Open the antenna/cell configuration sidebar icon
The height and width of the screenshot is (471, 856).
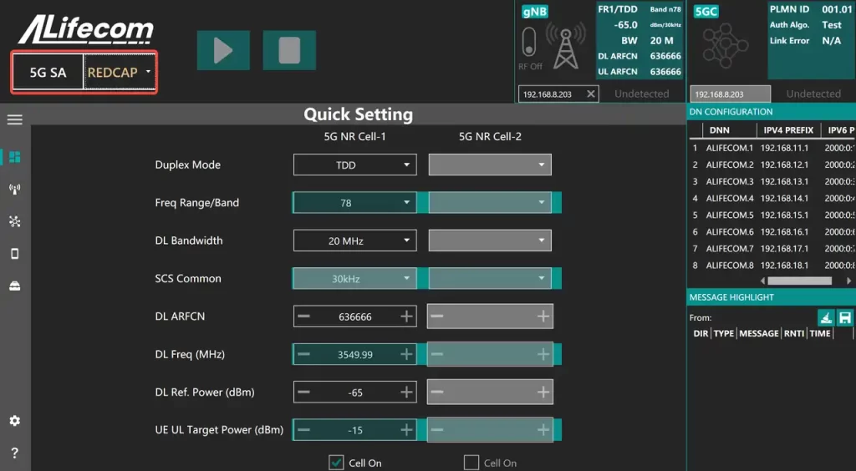[14, 189]
